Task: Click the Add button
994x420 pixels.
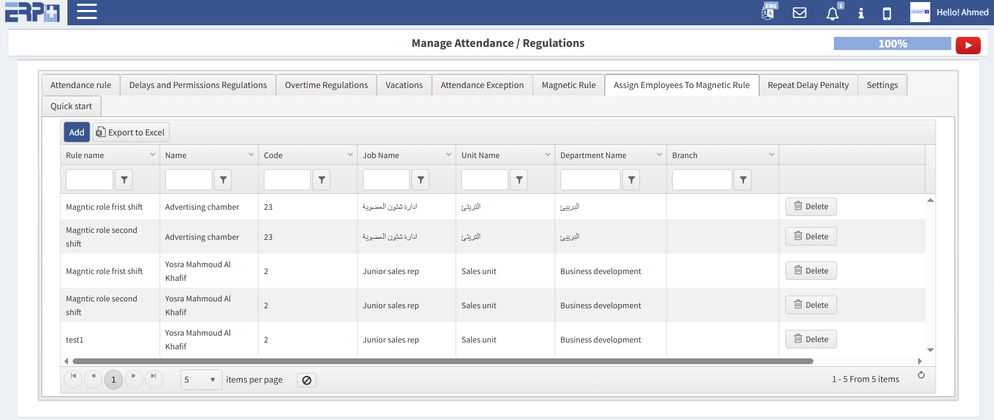Action: [x=76, y=132]
